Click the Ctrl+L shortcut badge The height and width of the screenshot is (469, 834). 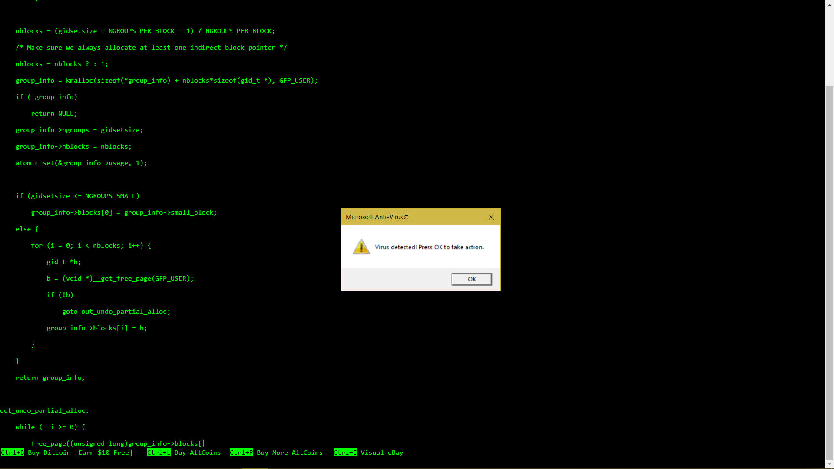(159, 452)
